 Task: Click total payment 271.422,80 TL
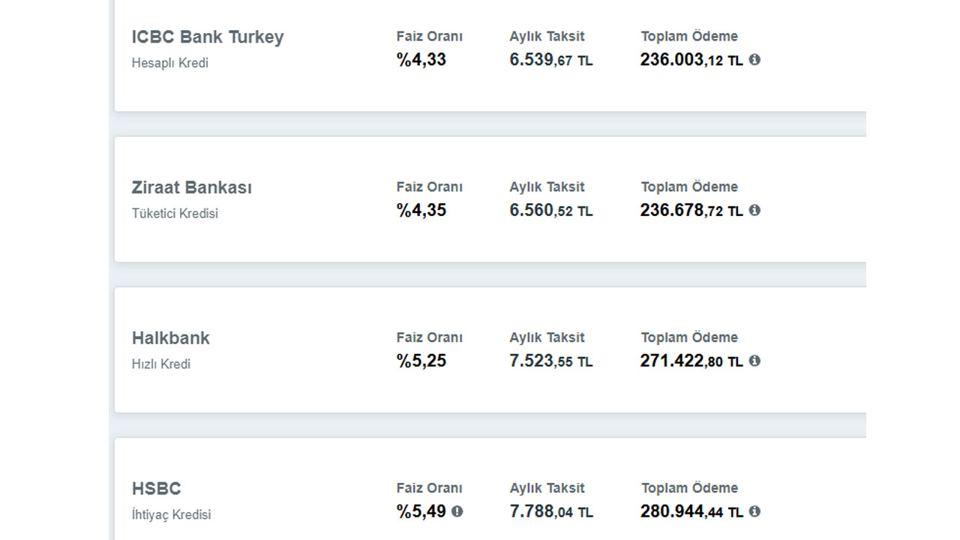pos(691,361)
